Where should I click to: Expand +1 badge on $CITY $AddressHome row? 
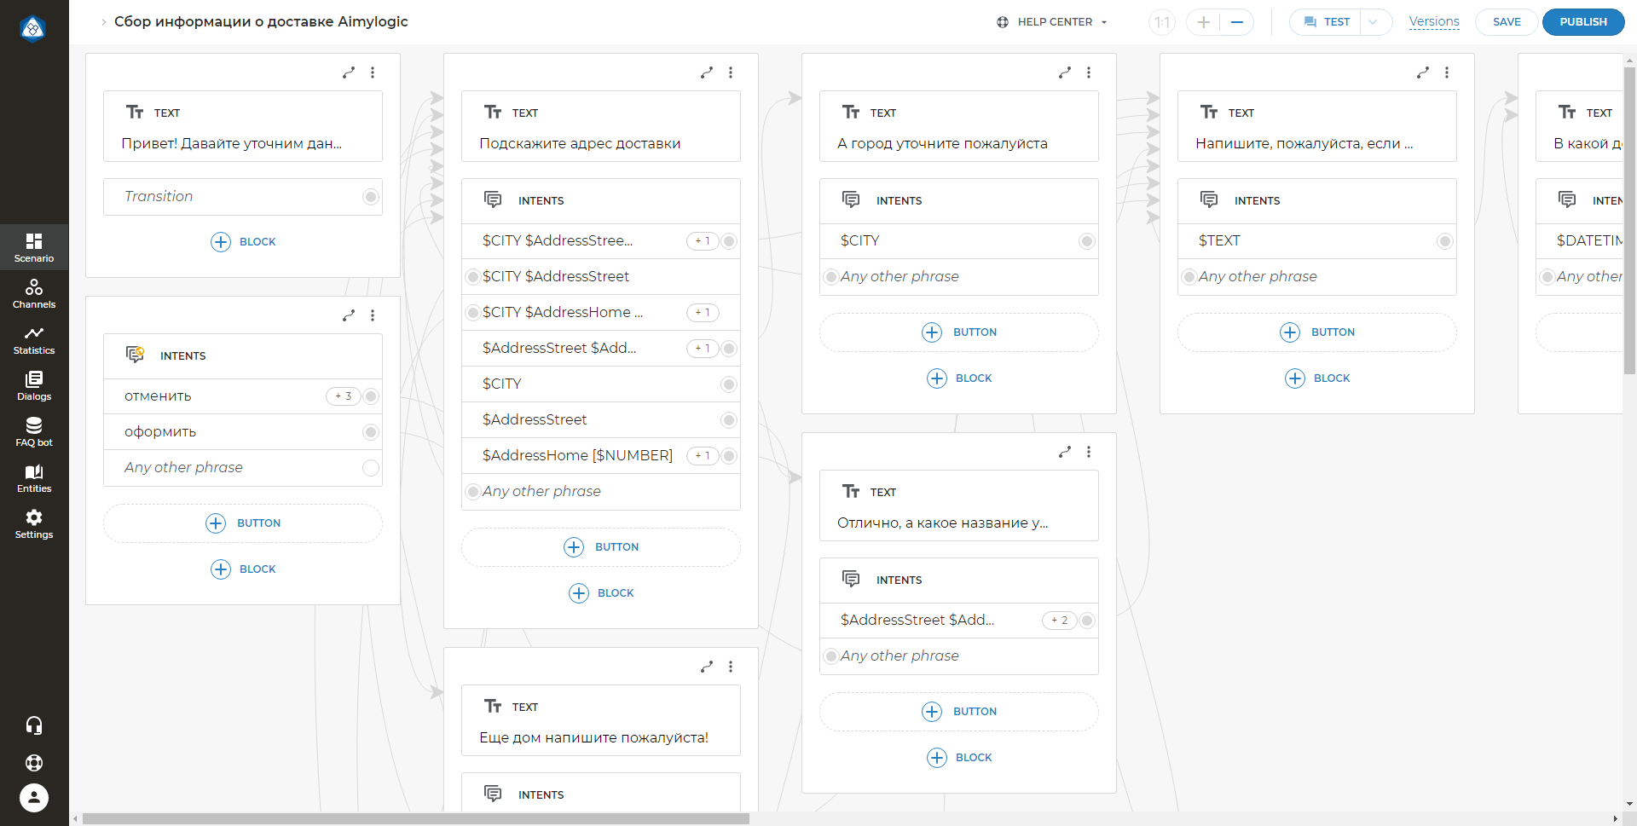pyautogui.click(x=703, y=313)
